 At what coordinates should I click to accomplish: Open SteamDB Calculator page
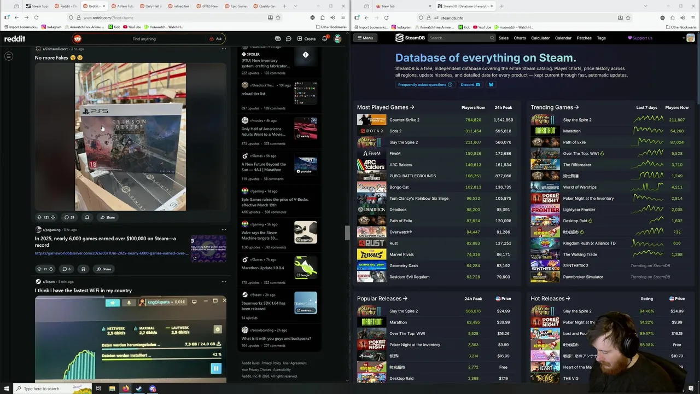pos(540,38)
